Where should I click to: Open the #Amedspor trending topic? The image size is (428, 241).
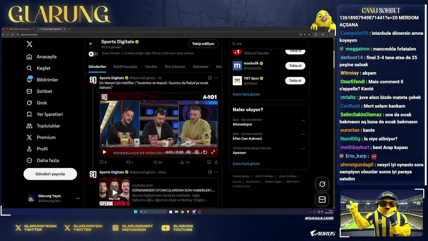click(x=242, y=124)
